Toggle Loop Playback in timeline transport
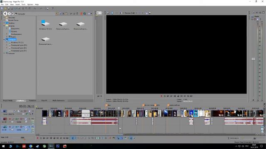This screenshot has width=266, height=149. (41, 138)
